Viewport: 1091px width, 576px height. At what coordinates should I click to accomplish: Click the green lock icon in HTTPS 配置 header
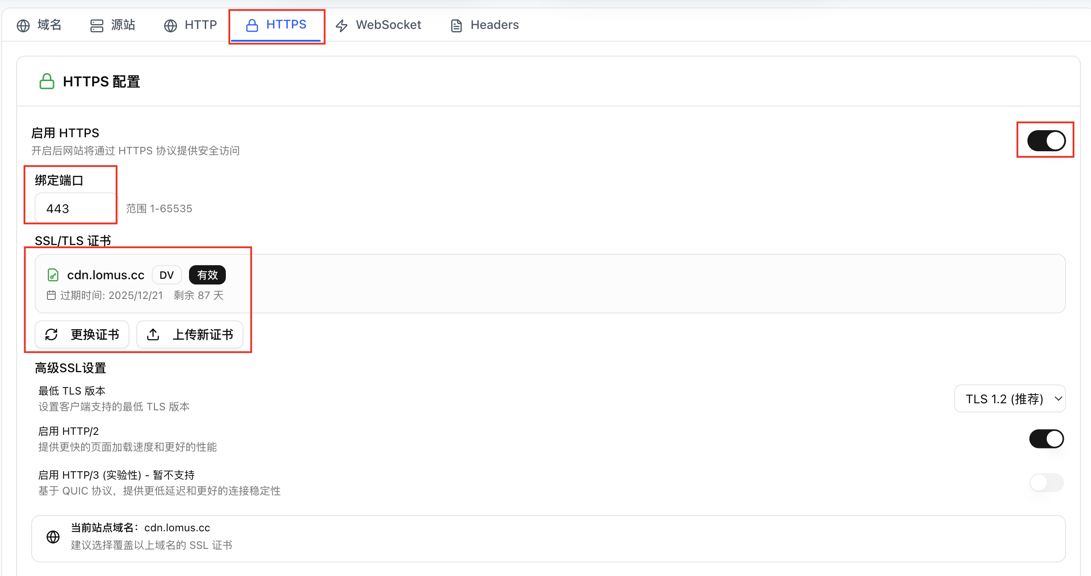tap(47, 82)
